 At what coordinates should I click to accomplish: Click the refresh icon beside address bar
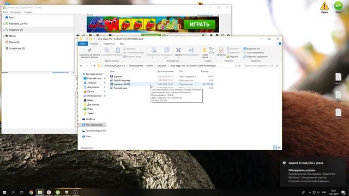click(239, 66)
